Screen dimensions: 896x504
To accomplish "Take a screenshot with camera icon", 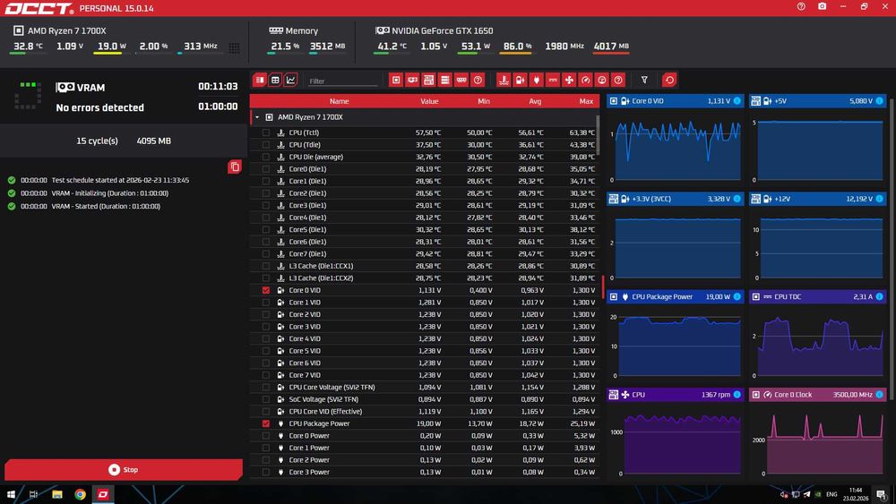I will click(823, 6).
